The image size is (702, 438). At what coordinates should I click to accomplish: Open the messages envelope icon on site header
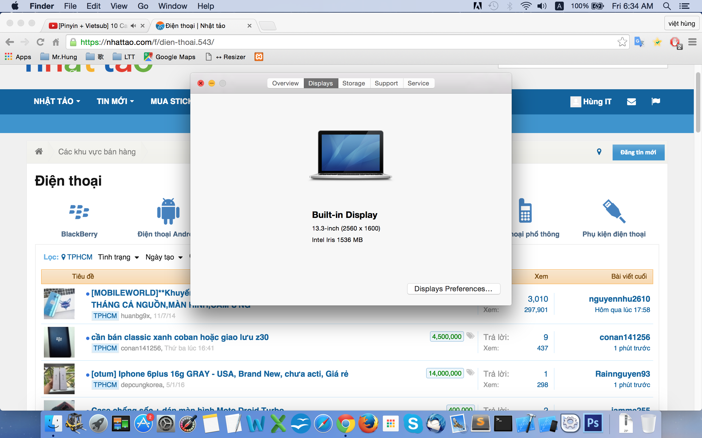point(631,101)
